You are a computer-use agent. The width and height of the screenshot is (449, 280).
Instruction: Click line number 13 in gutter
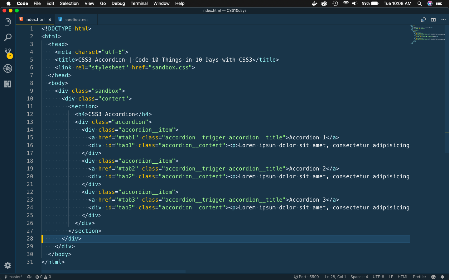pyautogui.click(x=30, y=122)
